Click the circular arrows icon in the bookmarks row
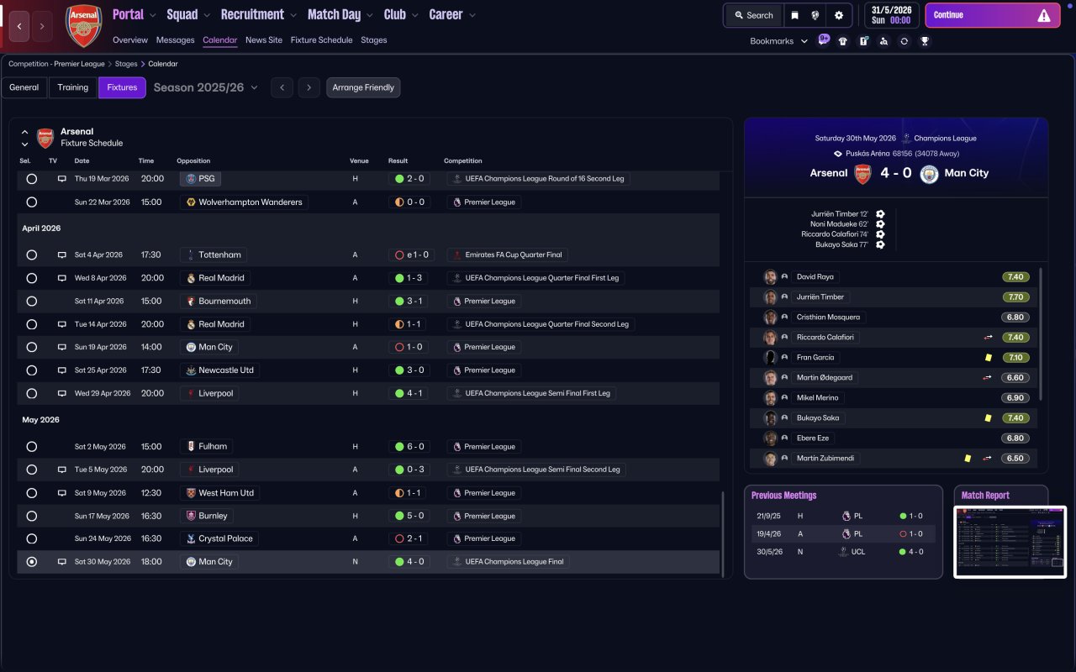This screenshot has width=1076, height=672. pos(904,41)
